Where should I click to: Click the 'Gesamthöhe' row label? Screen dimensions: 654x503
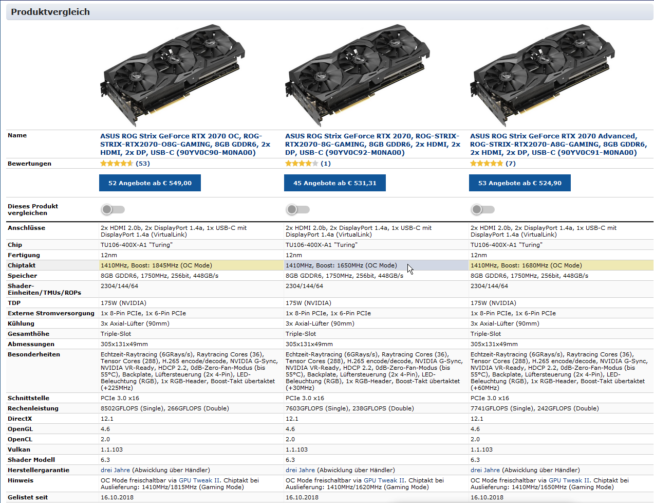(28, 334)
